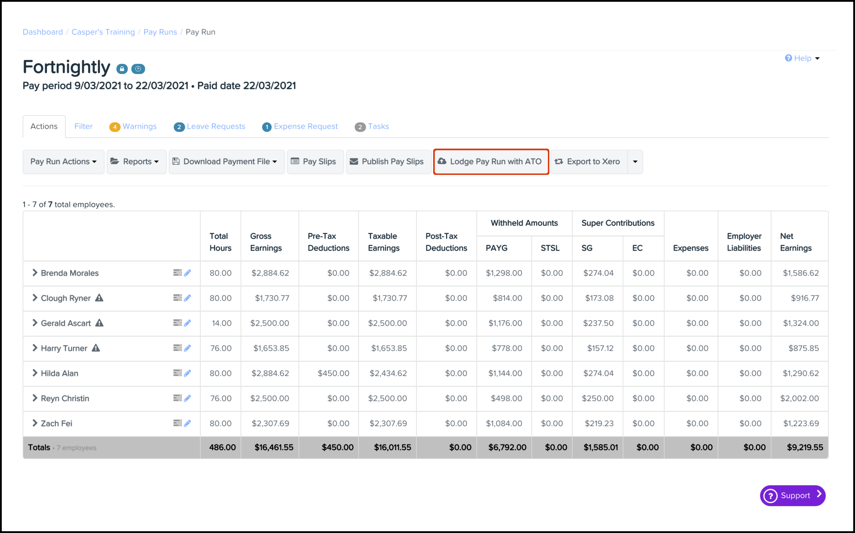The width and height of the screenshot is (855, 533).
Task: Open the Pay Run Actions dropdown
Action: 64,161
